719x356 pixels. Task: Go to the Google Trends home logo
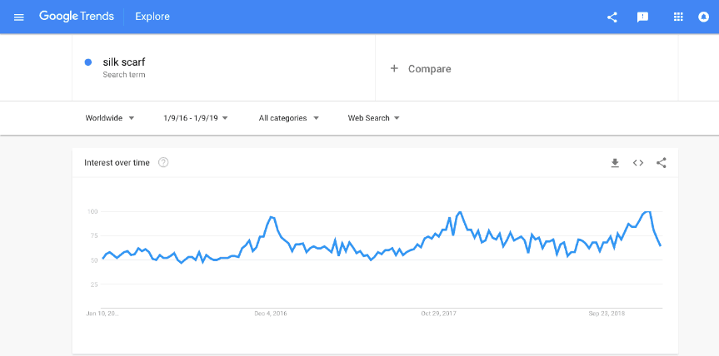pos(77,17)
